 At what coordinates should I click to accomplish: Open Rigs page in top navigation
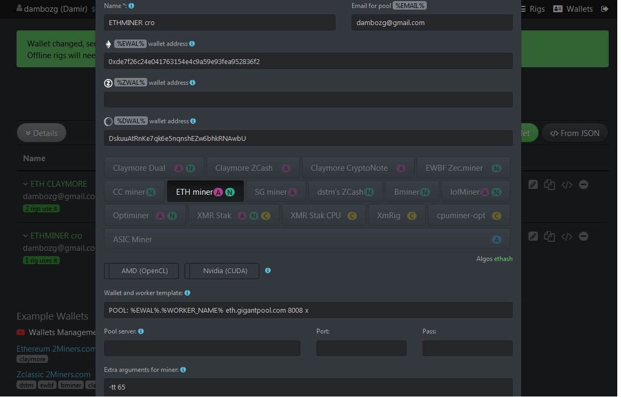click(x=532, y=9)
